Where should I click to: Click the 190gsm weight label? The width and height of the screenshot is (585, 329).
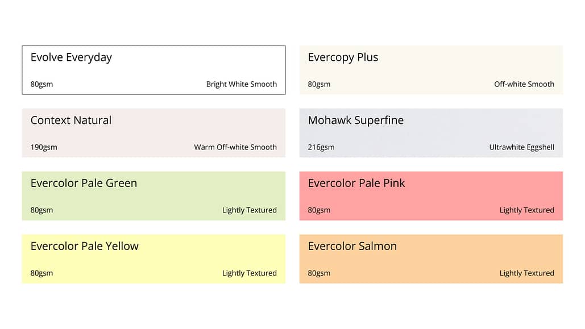[44, 147]
